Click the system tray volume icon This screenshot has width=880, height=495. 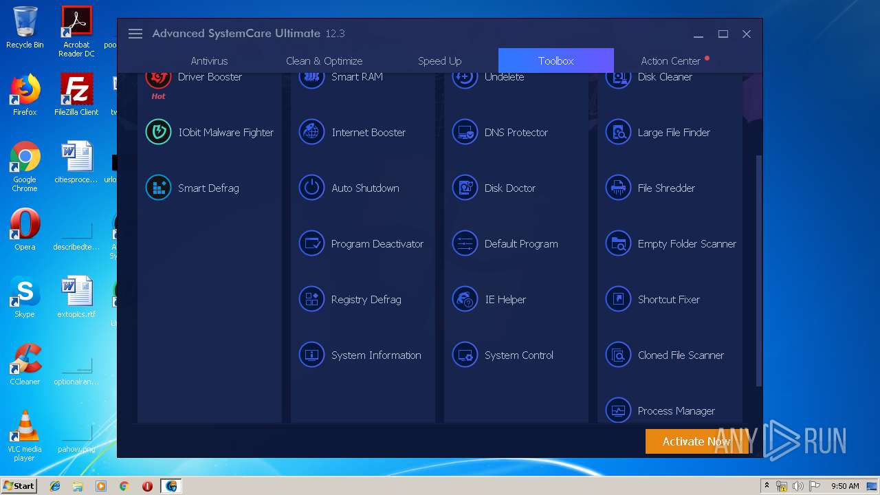pos(797,486)
